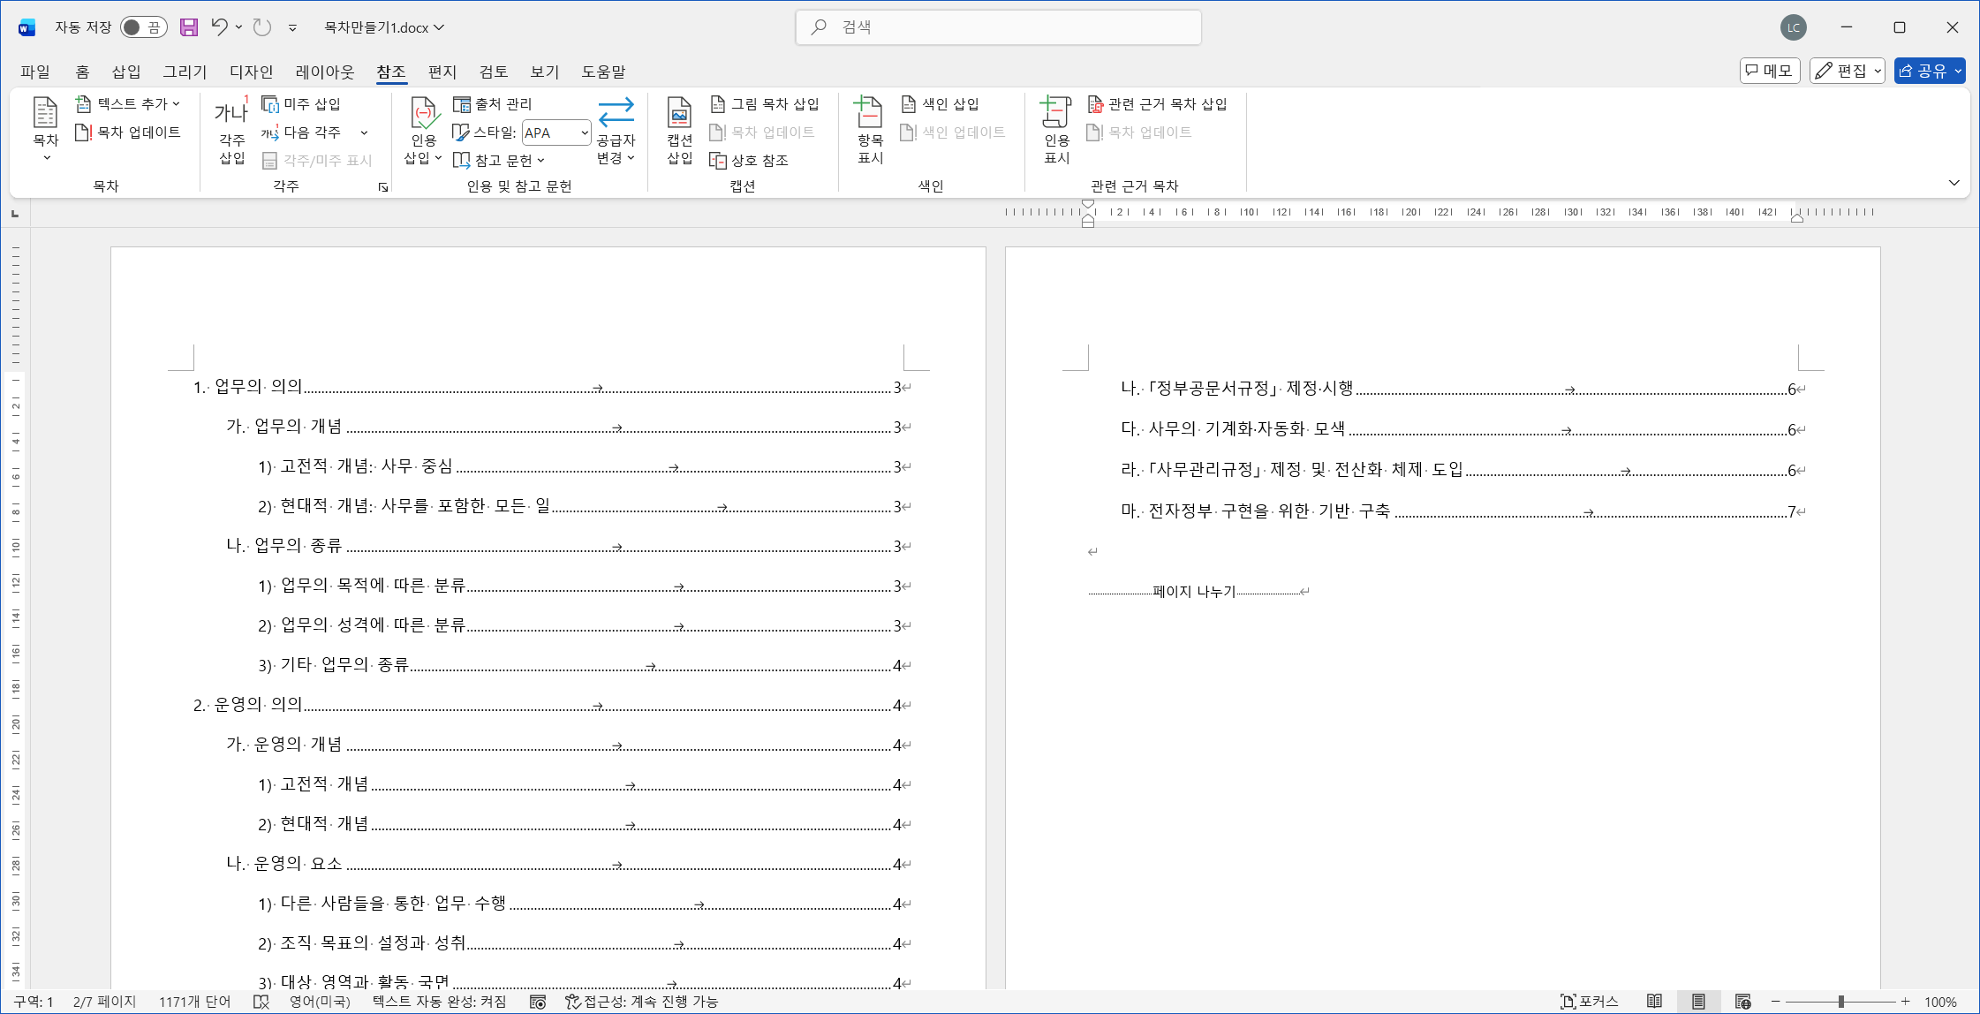1980x1014 pixels.
Task: Click the Undo arrow icon
Action: coord(219,27)
